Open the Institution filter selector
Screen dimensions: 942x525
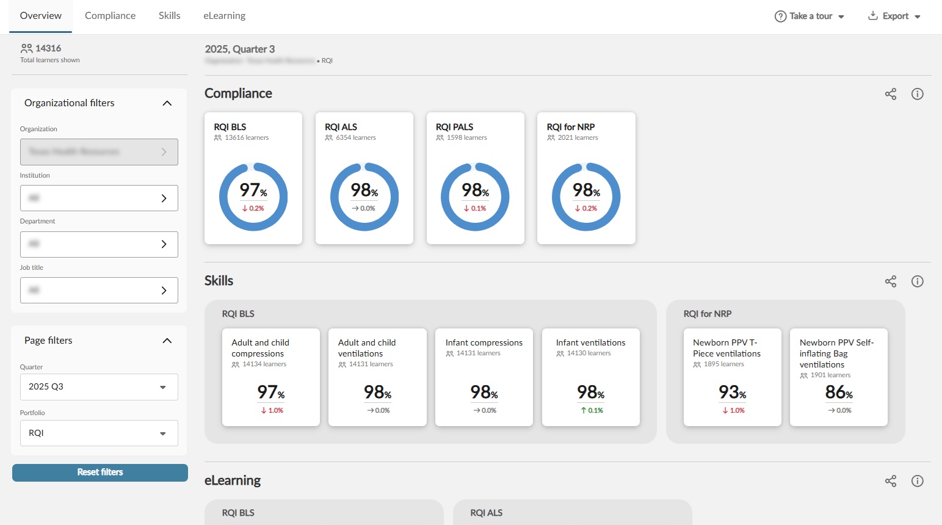tap(99, 198)
